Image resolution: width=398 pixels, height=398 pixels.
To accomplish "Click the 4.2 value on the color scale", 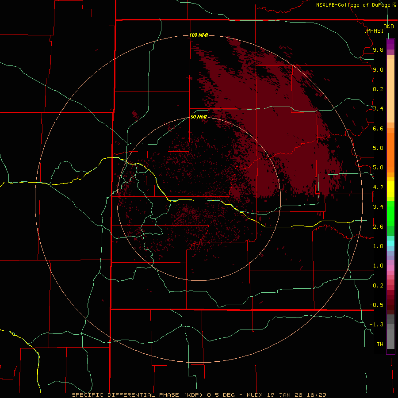I will [378, 188].
